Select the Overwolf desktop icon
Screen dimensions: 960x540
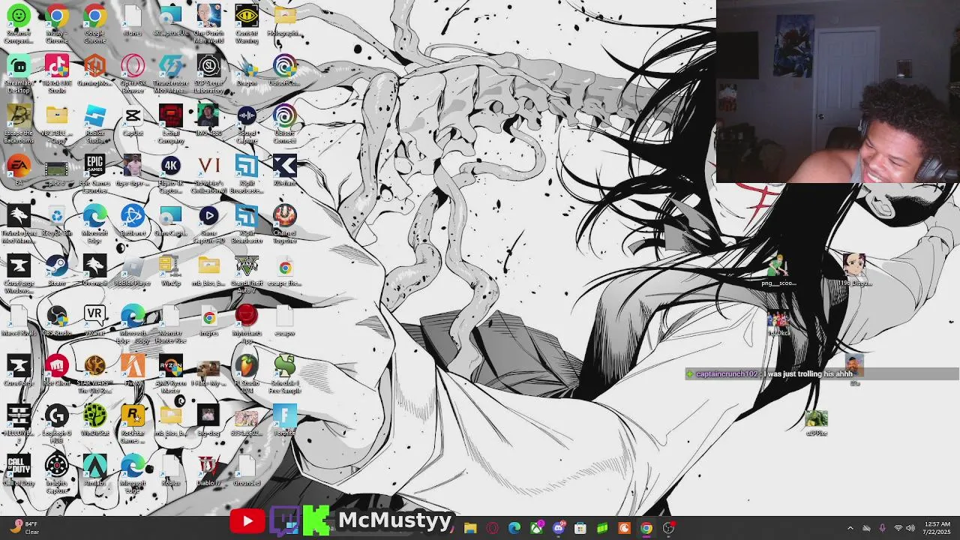tap(94, 270)
